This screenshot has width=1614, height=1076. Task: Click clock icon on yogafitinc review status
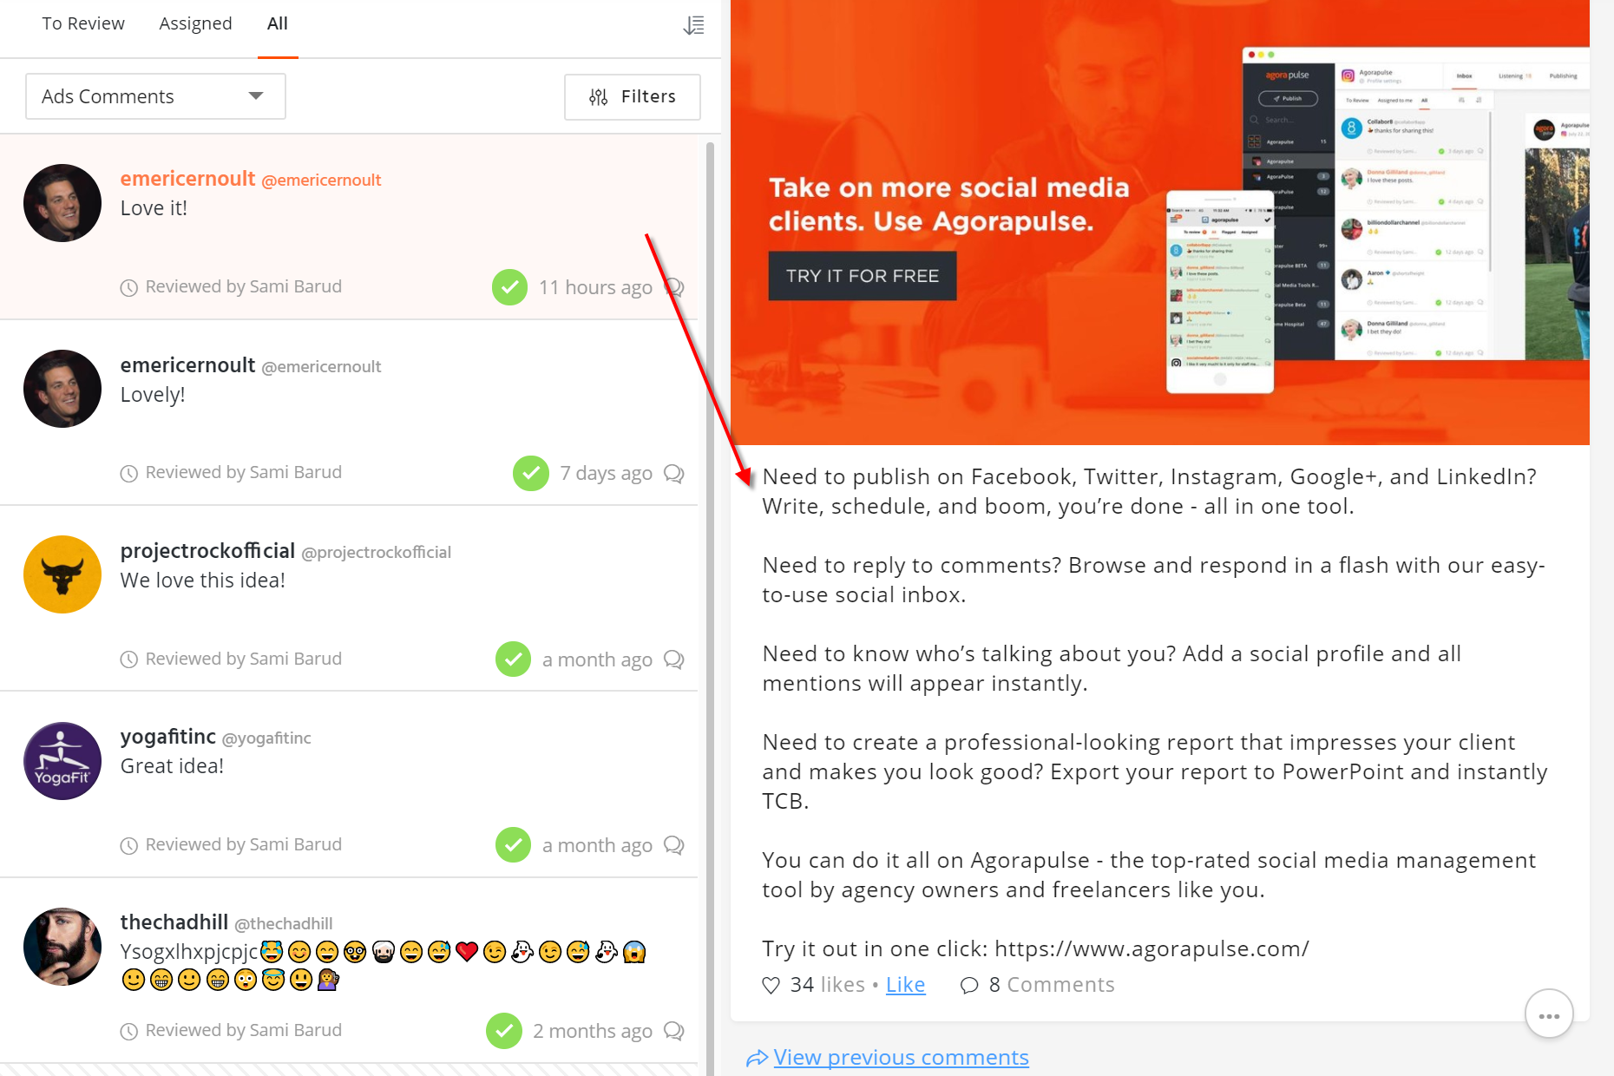[x=128, y=845]
